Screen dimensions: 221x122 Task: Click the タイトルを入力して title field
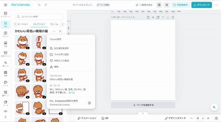coord(83,5)
